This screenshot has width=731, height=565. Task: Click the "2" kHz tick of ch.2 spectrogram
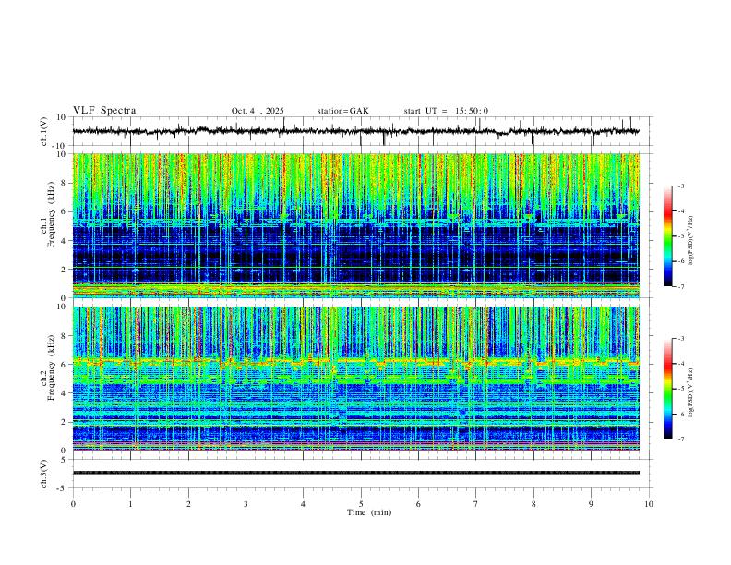[64, 422]
